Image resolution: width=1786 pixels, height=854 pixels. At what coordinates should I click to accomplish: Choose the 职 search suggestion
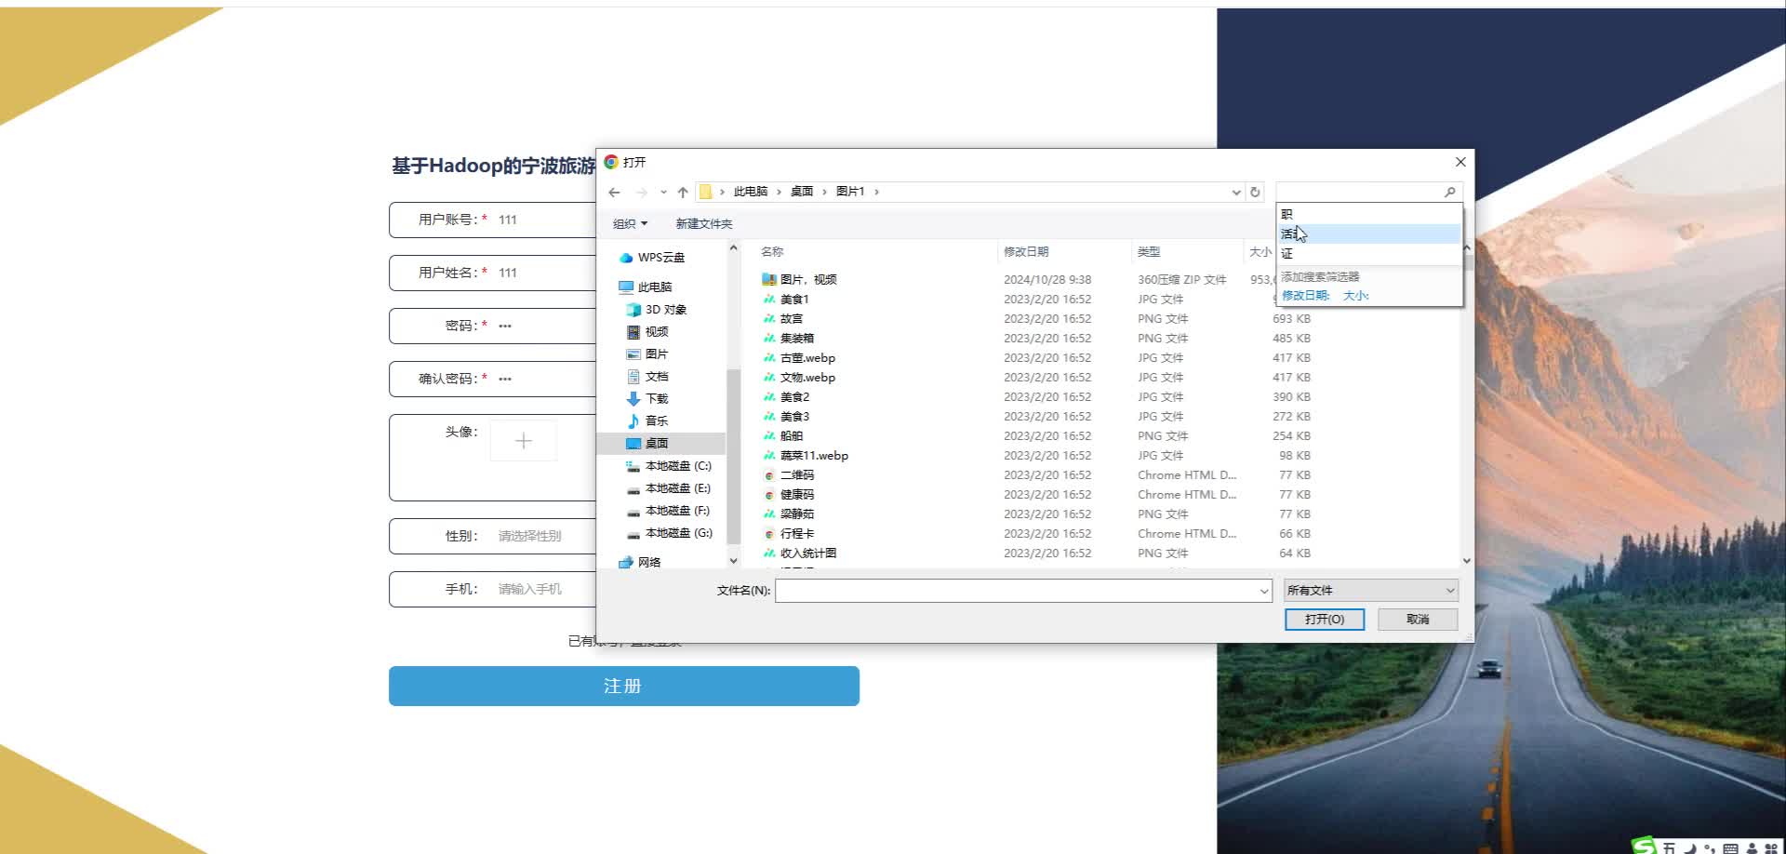pyautogui.click(x=1368, y=214)
